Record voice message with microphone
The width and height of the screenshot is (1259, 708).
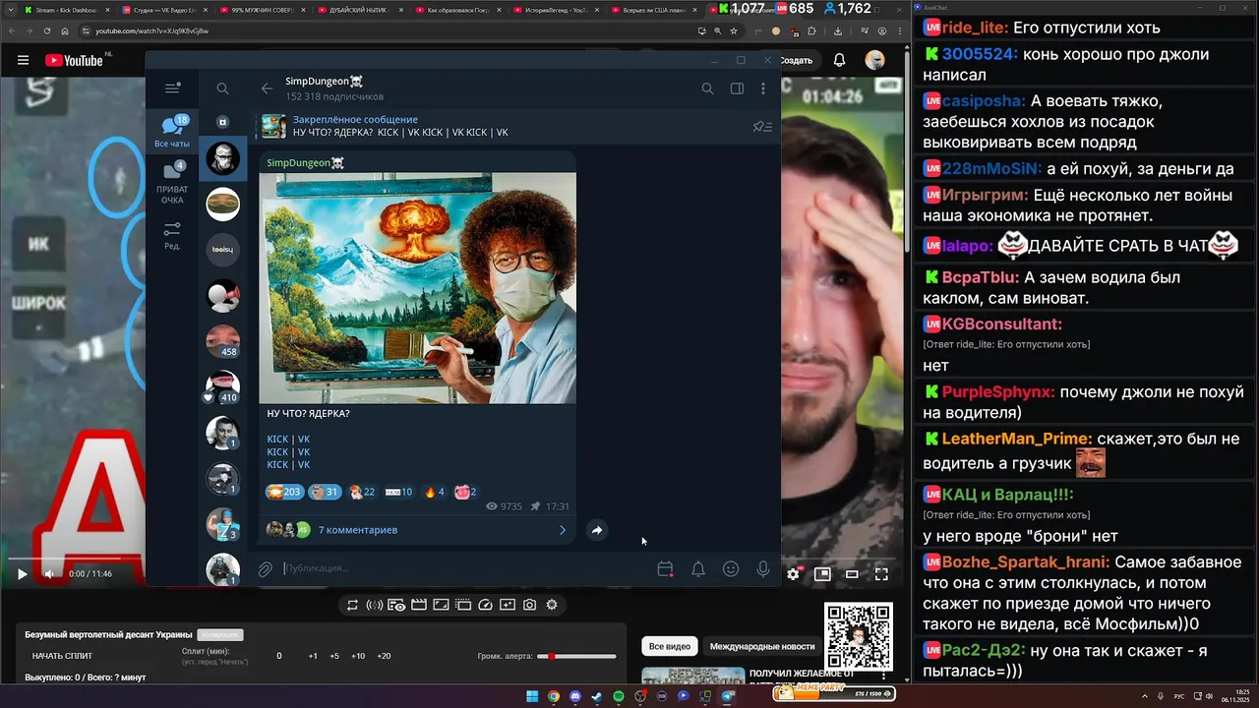click(x=763, y=568)
